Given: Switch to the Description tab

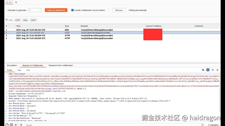Looking at the screenshot, I should [12, 65].
